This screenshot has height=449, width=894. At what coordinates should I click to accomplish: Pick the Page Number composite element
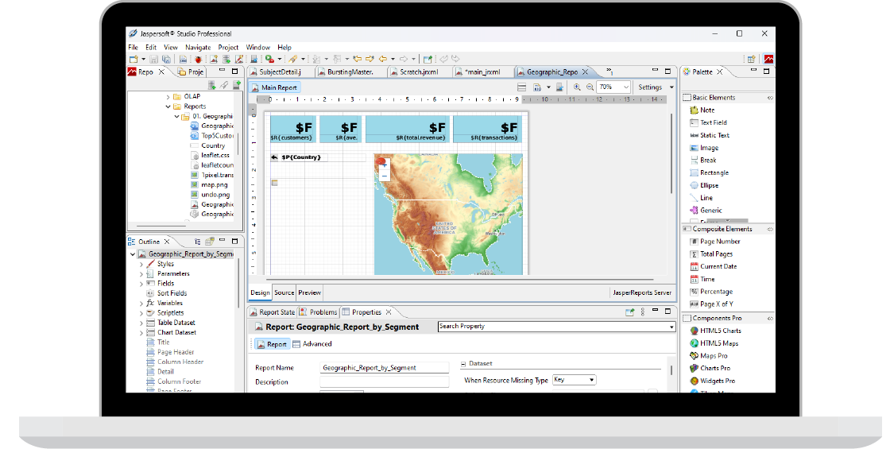(715, 242)
